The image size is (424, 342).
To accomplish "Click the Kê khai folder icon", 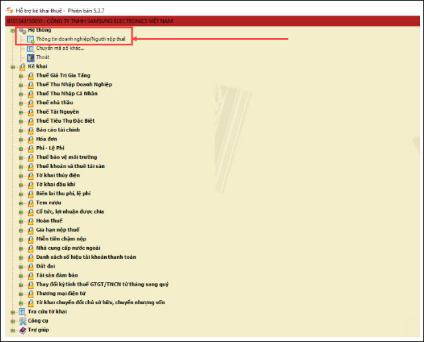I will 21,67.
